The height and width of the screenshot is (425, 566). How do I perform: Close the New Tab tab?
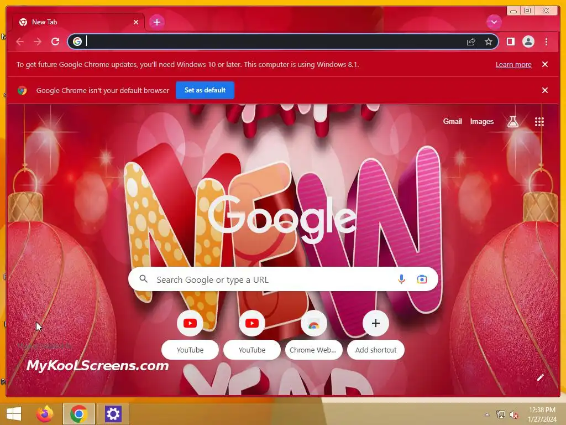[x=136, y=22]
